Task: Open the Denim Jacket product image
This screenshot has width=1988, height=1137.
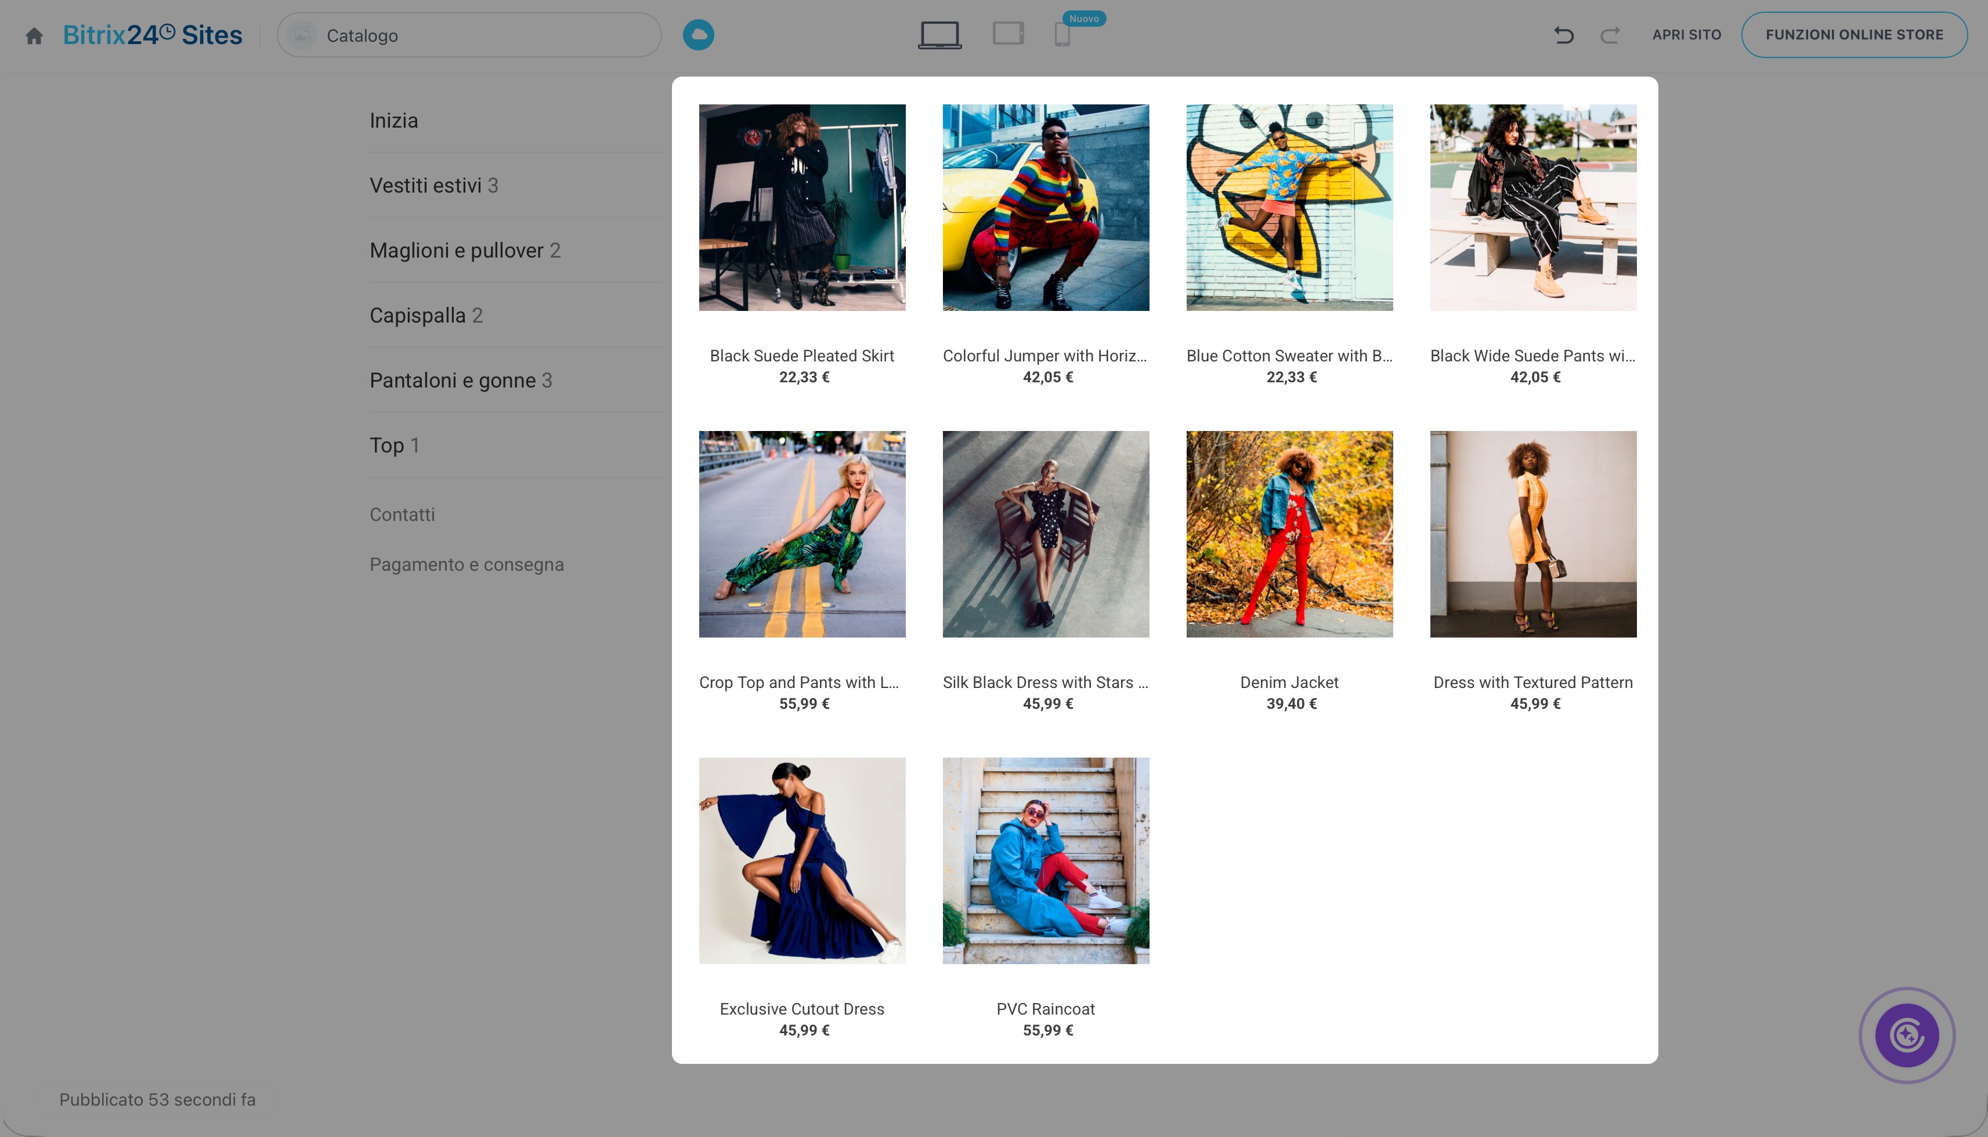Action: (x=1289, y=534)
